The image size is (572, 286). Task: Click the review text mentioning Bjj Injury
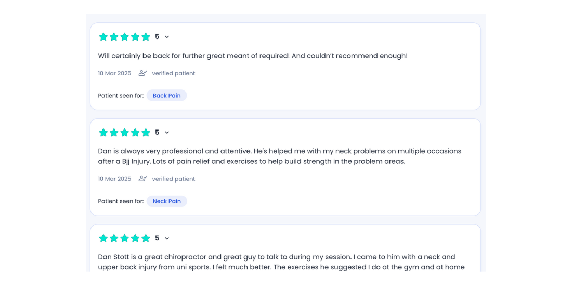280,156
